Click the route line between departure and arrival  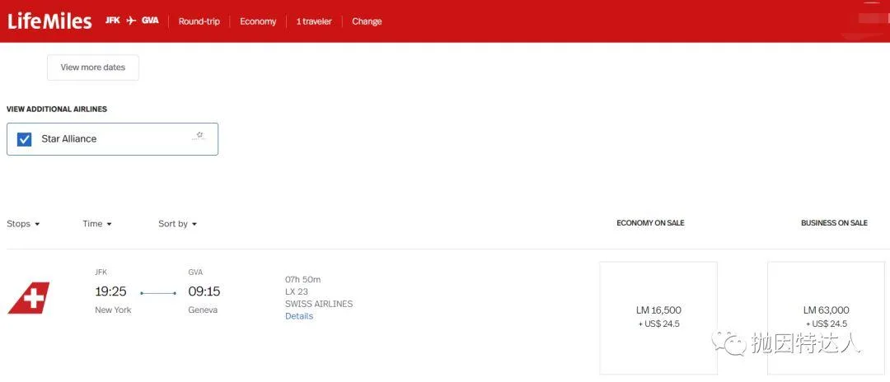tap(158, 293)
